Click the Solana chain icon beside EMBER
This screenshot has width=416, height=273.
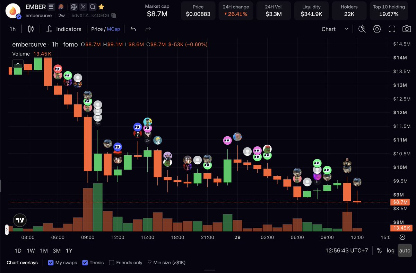(x=51, y=7)
